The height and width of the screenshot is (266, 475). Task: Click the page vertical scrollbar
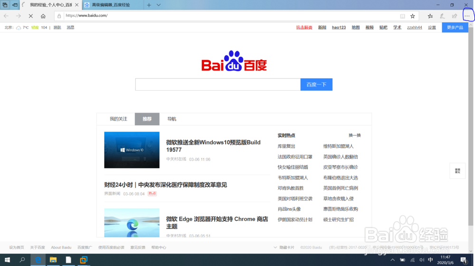click(471, 126)
